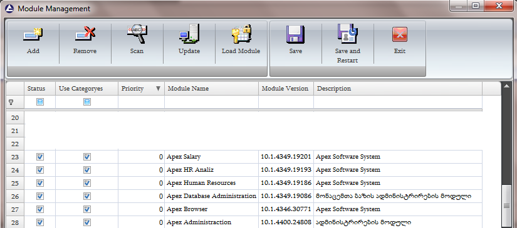Uncheck Status for Apex HR Analiz
The image size is (517, 228).
tap(40, 170)
